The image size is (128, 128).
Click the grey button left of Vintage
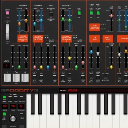[4, 126]
